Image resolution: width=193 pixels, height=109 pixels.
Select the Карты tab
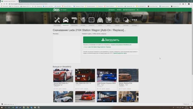[x=109, y=25]
